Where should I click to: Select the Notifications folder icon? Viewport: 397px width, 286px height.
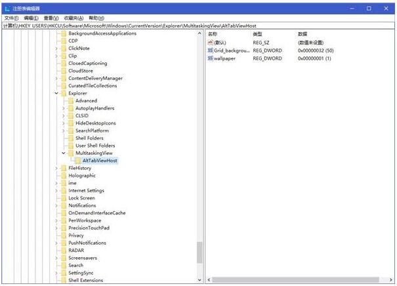click(x=64, y=205)
